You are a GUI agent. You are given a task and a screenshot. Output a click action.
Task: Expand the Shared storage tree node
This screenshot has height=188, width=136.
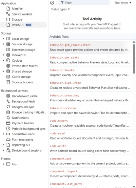point(3,71)
